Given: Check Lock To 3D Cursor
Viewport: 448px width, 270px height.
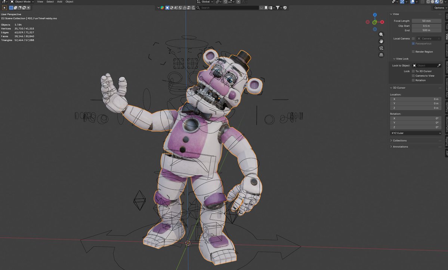Looking at the screenshot, I should pyautogui.click(x=413, y=71).
